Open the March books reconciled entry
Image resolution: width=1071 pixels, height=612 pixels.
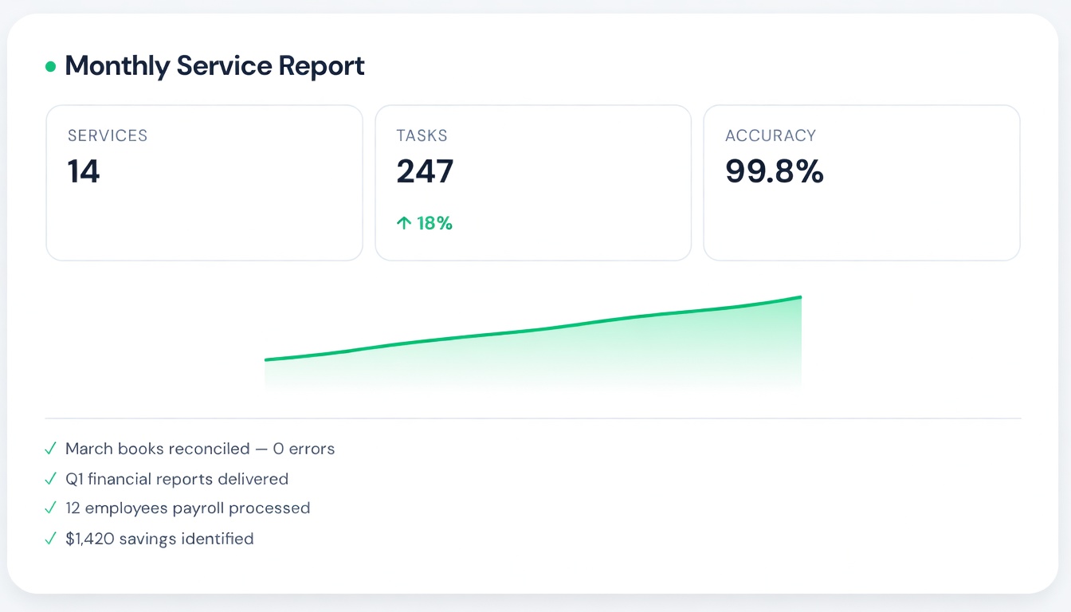tap(200, 449)
